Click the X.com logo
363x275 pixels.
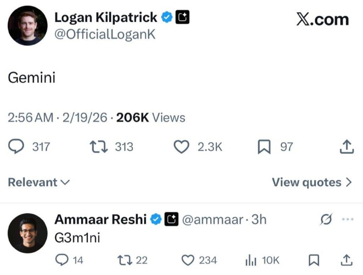point(322,19)
